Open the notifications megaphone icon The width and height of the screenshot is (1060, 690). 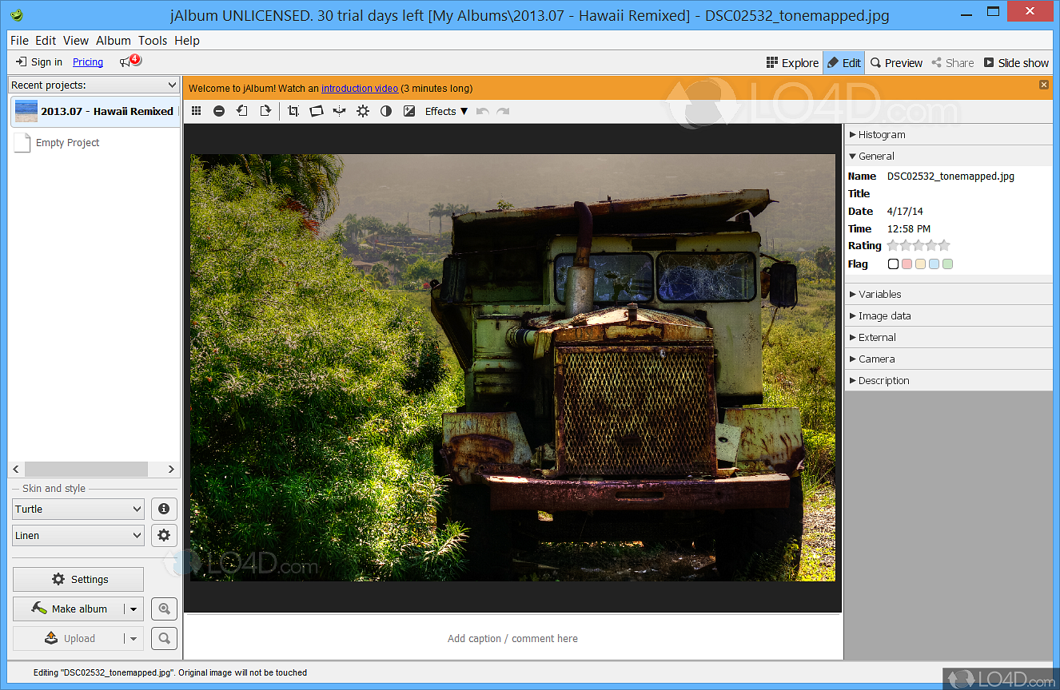[x=128, y=61]
